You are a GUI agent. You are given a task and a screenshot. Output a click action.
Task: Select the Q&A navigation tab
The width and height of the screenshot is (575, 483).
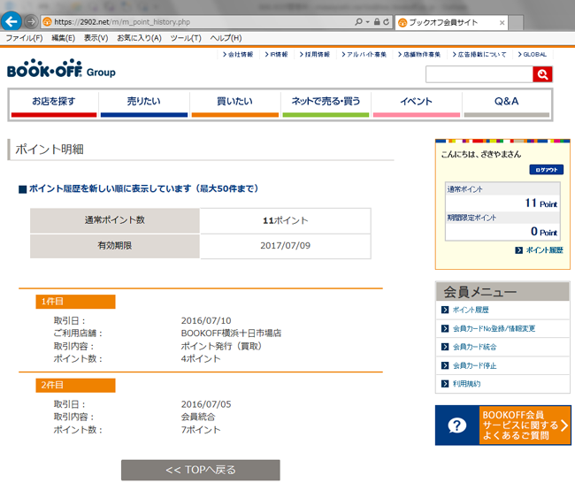coord(506,104)
